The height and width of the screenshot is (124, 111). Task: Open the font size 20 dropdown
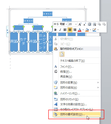coord(76,24)
